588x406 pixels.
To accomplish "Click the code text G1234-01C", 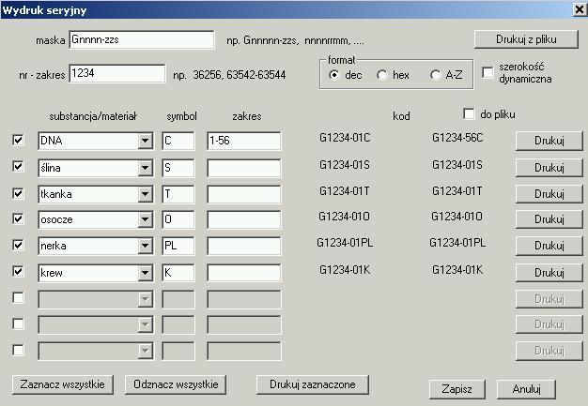I will coord(345,138).
